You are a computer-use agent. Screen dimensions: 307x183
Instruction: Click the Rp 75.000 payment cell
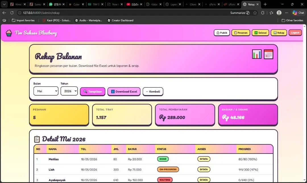click(135, 169)
